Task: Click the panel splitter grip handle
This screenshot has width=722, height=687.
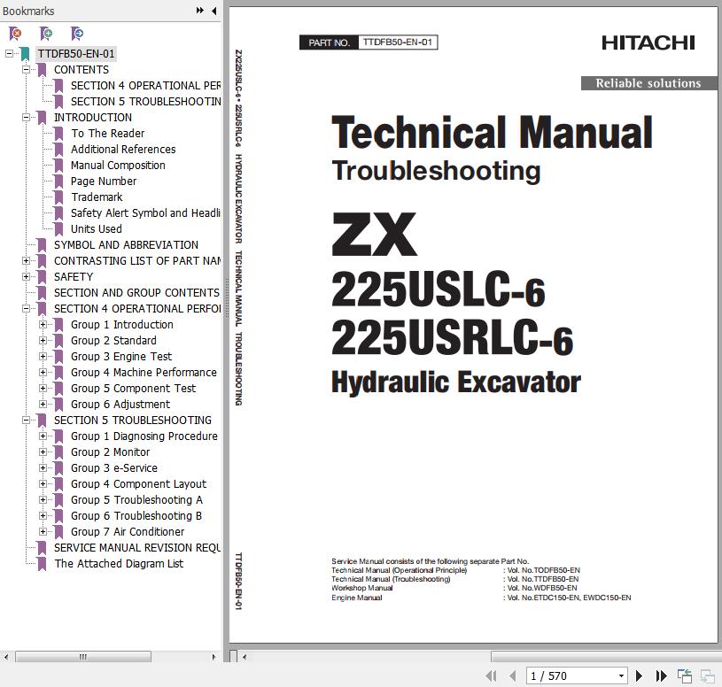Action: tap(226, 297)
